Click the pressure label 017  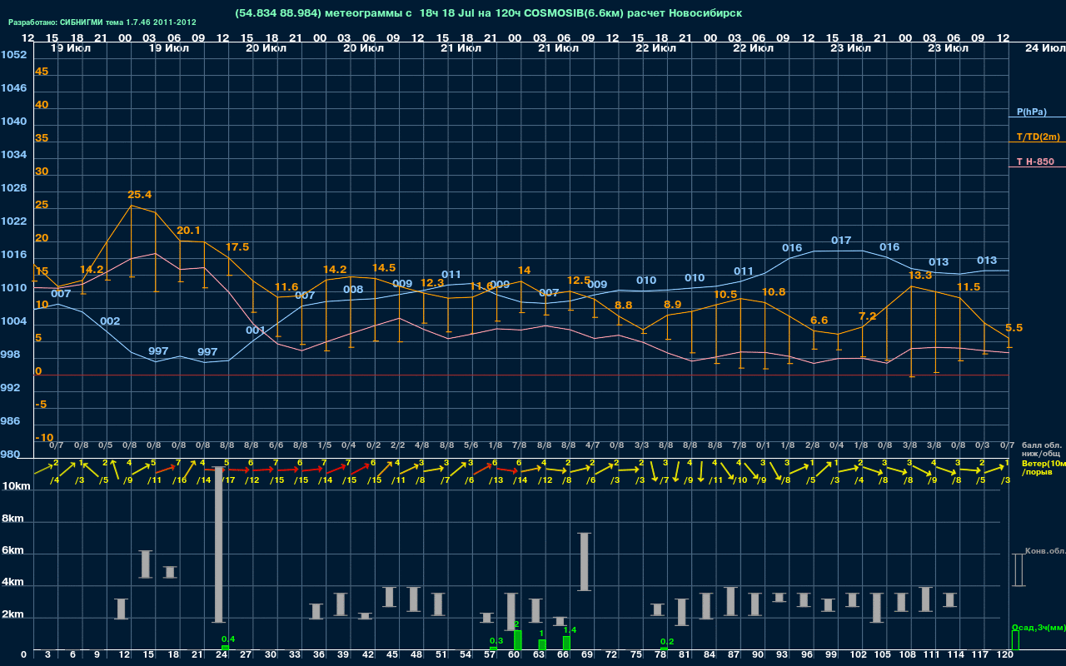point(841,241)
